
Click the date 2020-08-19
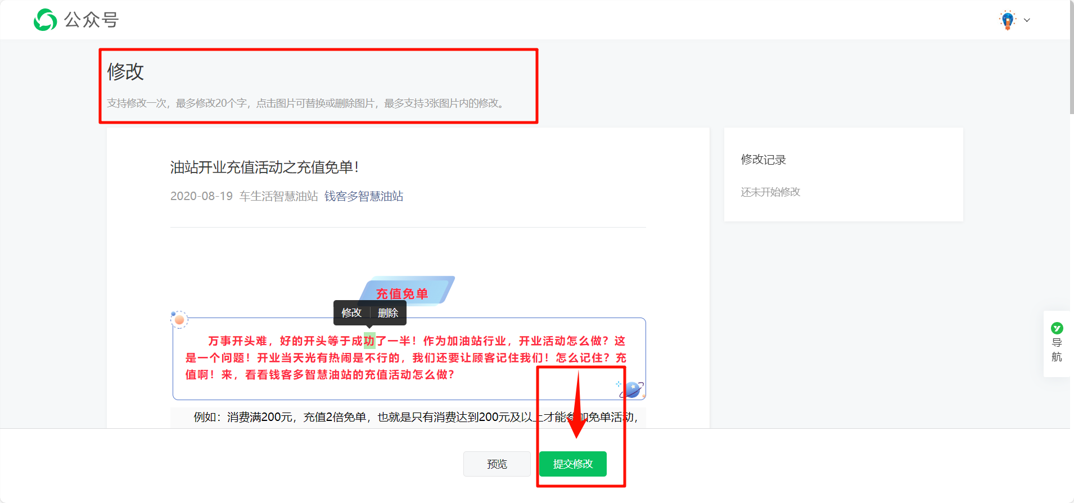tap(201, 196)
